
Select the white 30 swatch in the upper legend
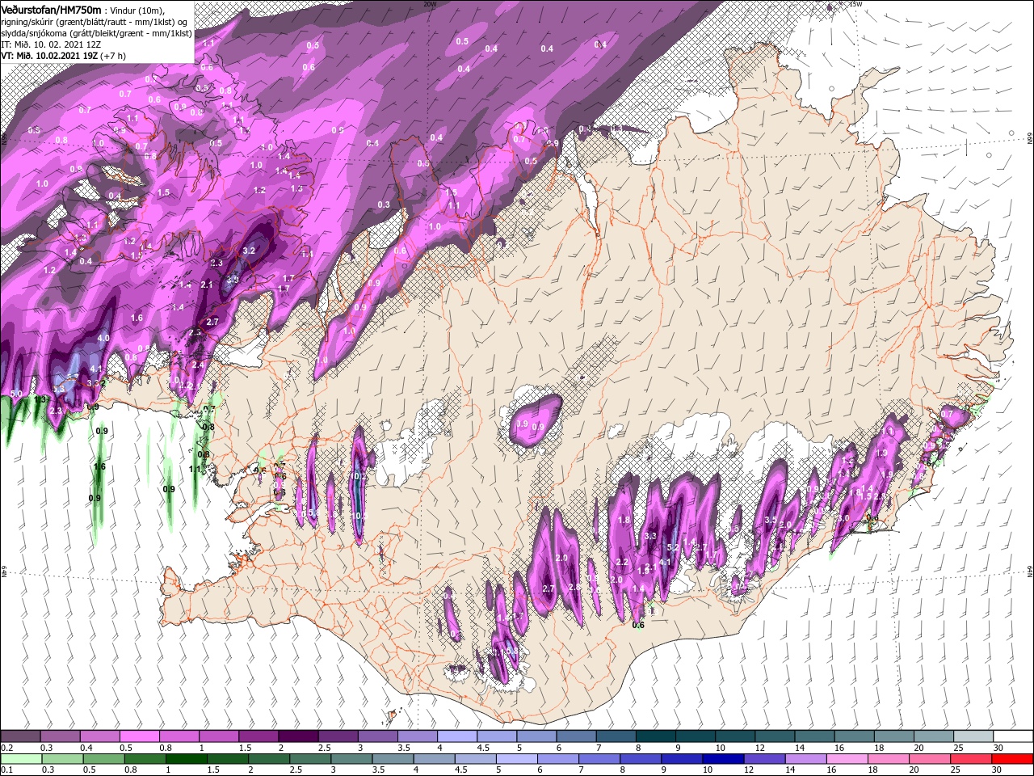point(1013,736)
